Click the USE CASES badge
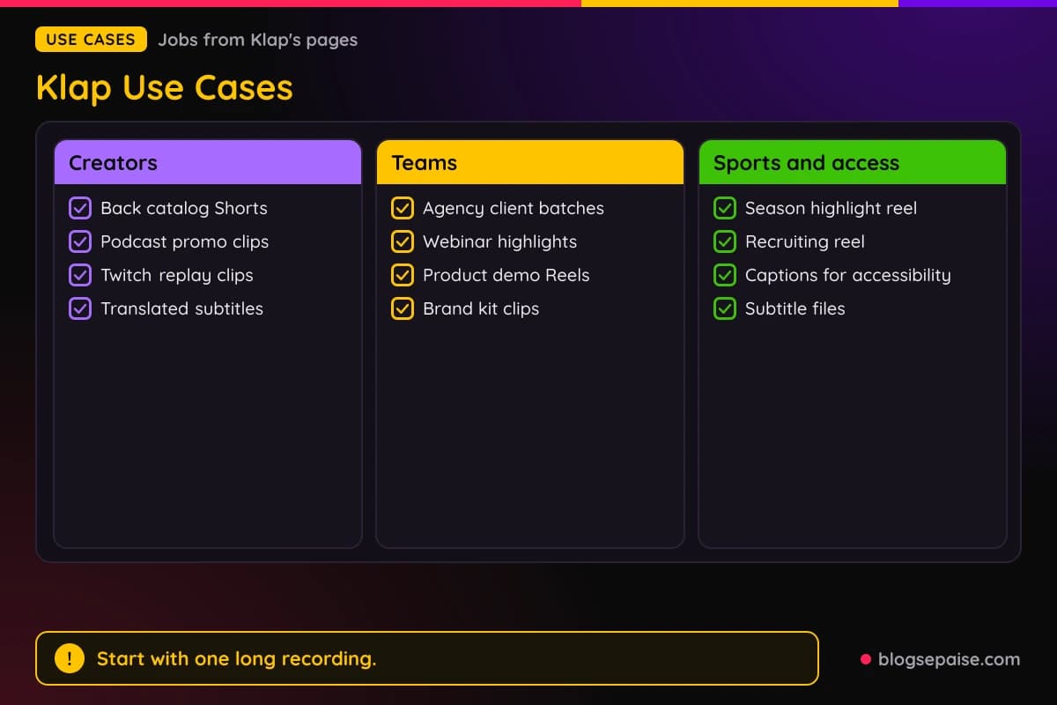 point(91,40)
